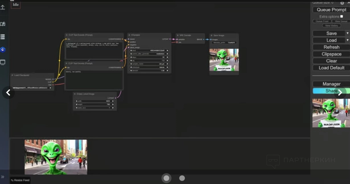The height and width of the screenshot is (184, 350).
Task: Select the first carousel dot indicator
Action: point(166,178)
